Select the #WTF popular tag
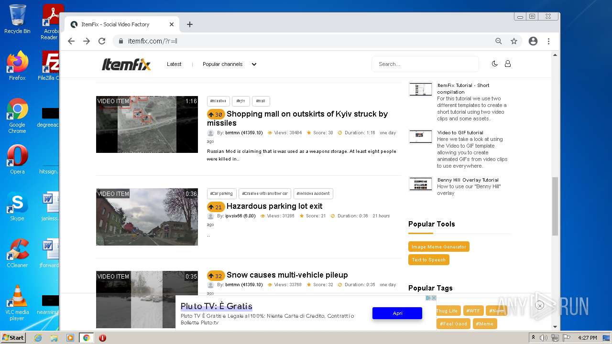 473,311
